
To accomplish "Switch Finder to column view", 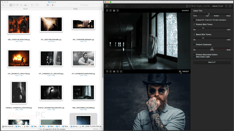I will pyautogui.click(x=18, y=5).
